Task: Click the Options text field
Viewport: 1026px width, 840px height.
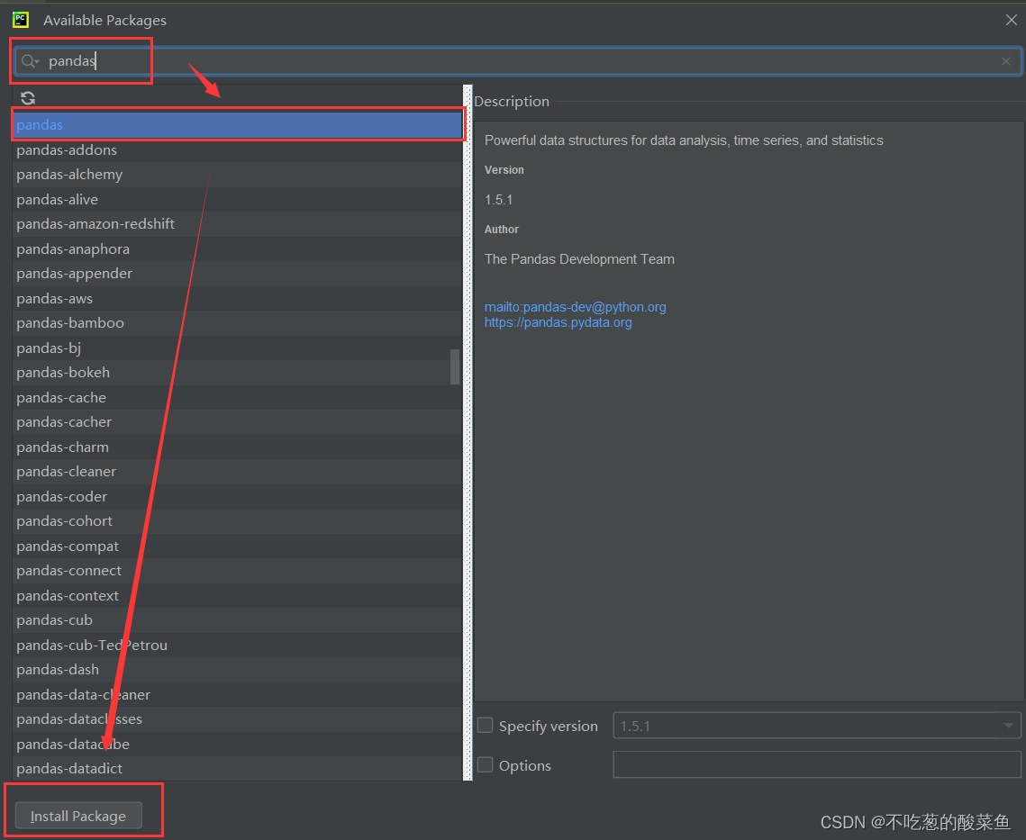Action: click(817, 764)
